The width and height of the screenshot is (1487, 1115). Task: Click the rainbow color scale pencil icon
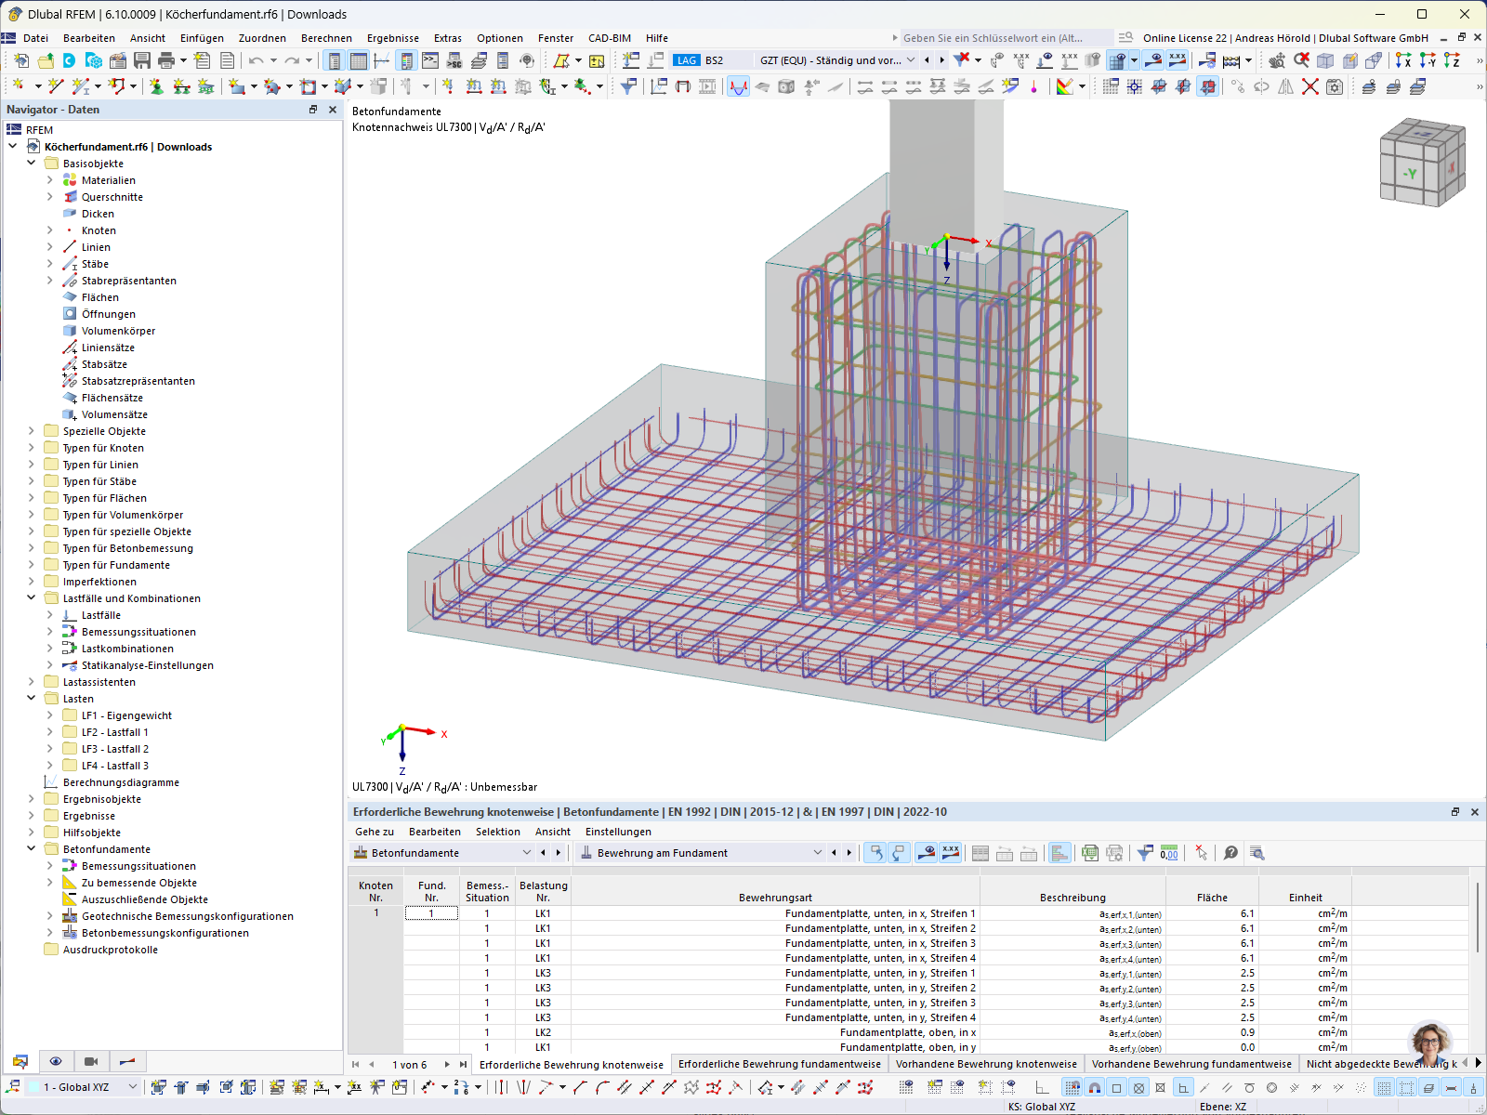coord(1065,86)
